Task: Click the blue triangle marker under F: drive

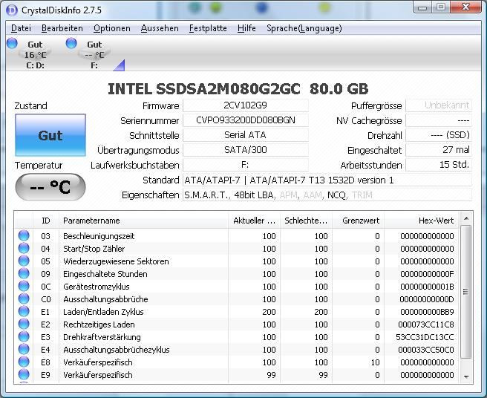Action: (x=120, y=65)
